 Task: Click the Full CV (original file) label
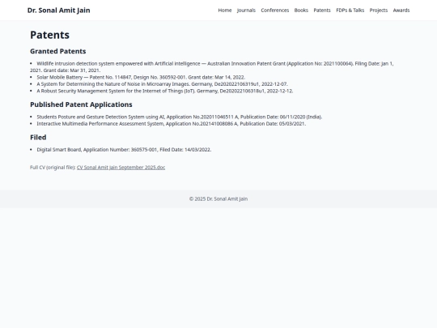(x=53, y=168)
